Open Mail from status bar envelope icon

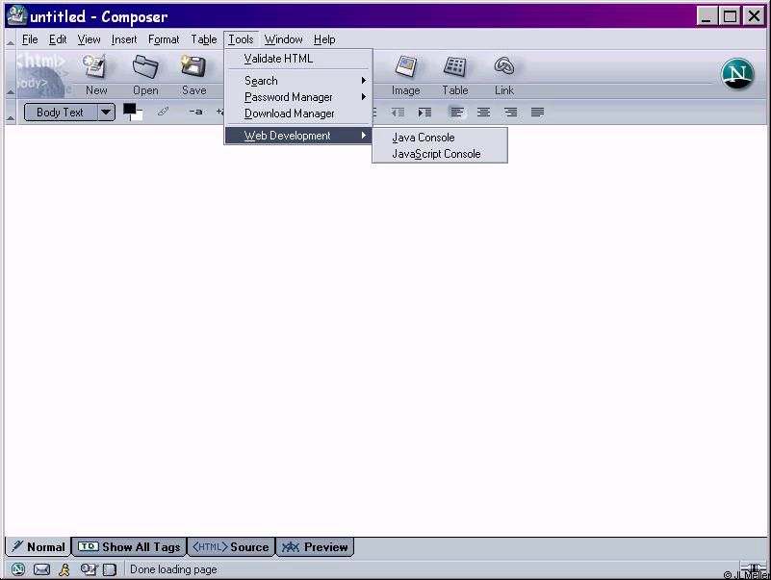(x=41, y=569)
